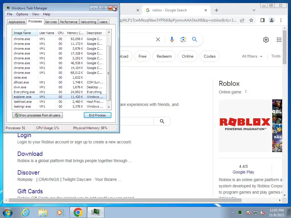Sort processes by Image Name column

point(25,33)
